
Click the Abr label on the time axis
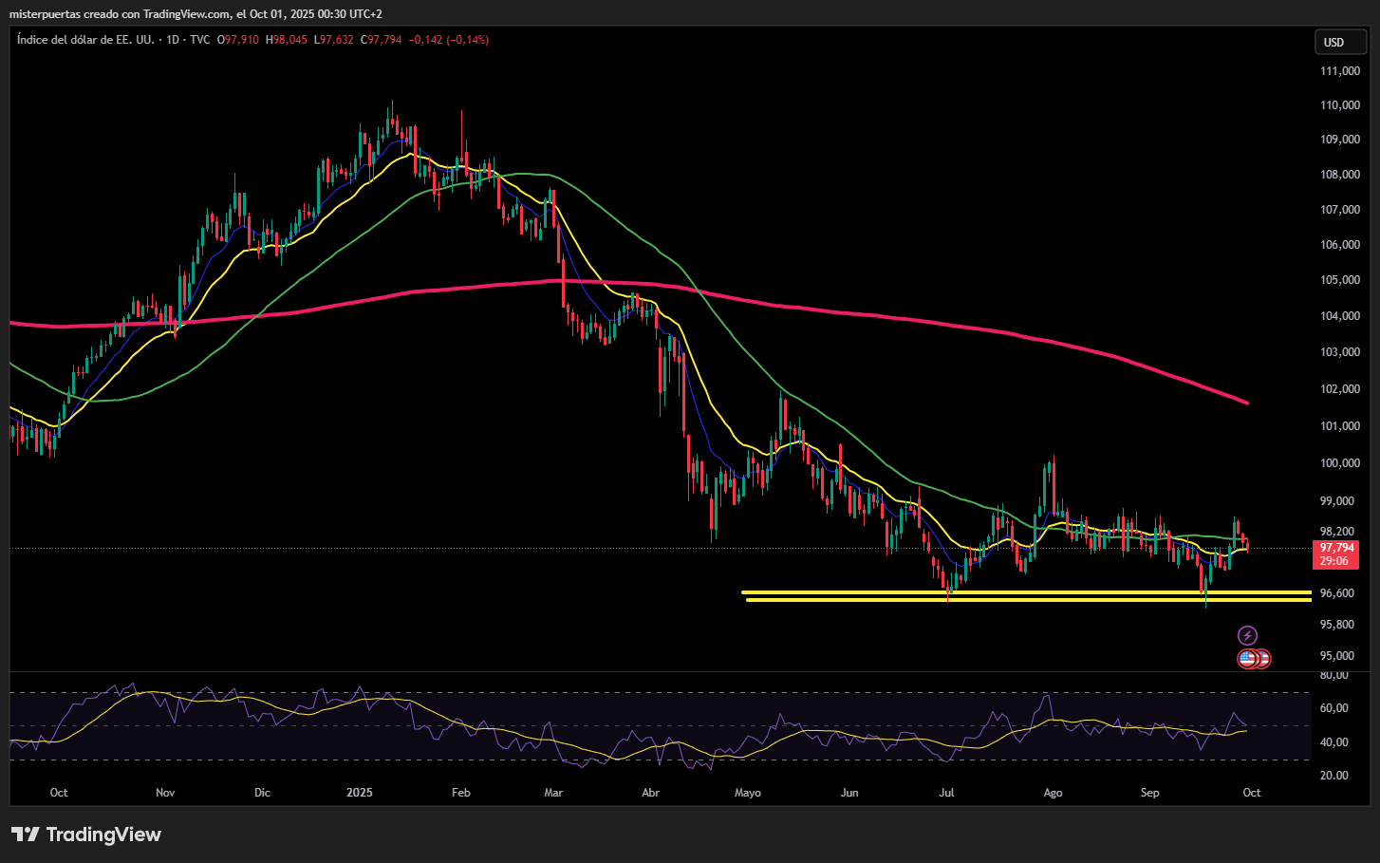pos(650,793)
